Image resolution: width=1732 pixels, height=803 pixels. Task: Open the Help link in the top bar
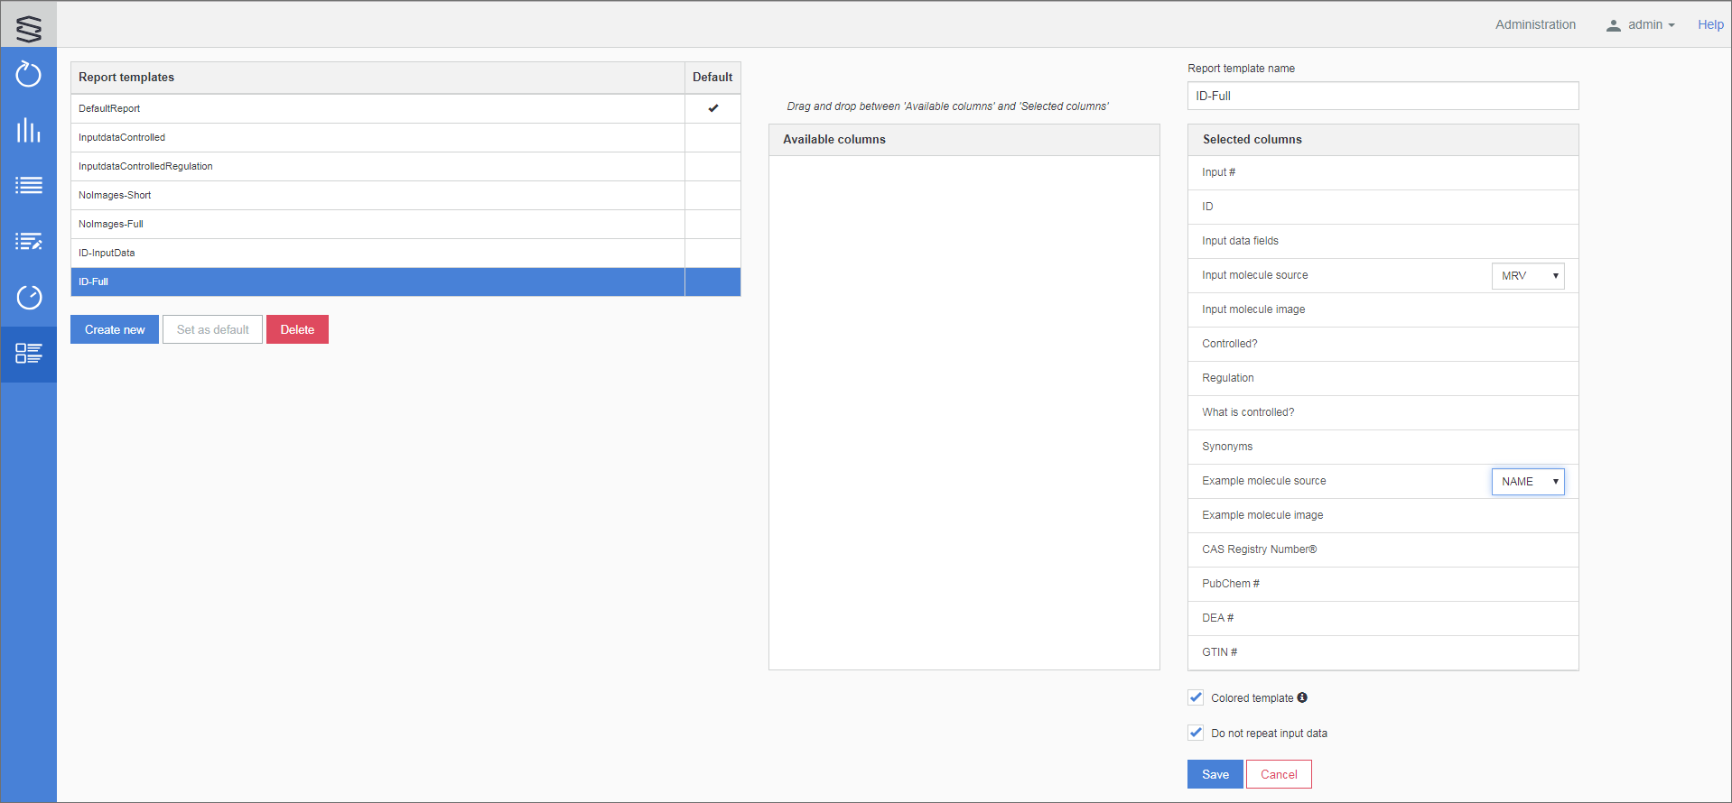(1710, 25)
